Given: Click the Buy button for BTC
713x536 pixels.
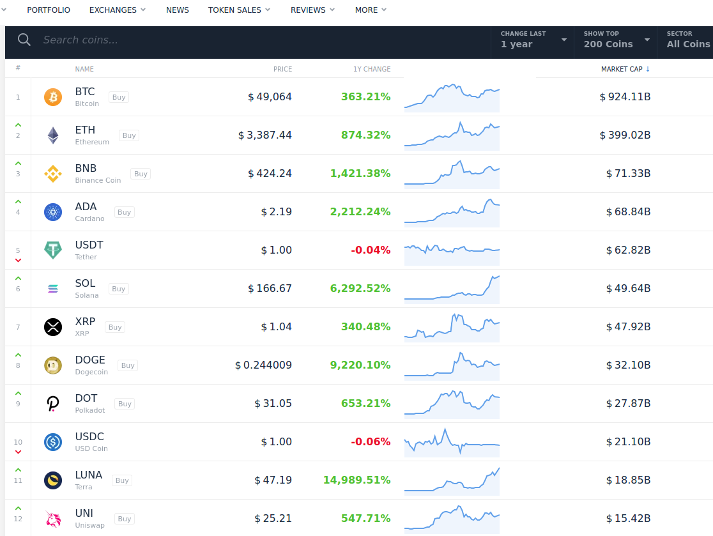Looking at the screenshot, I should pyautogui.click(x=119, y=97).
